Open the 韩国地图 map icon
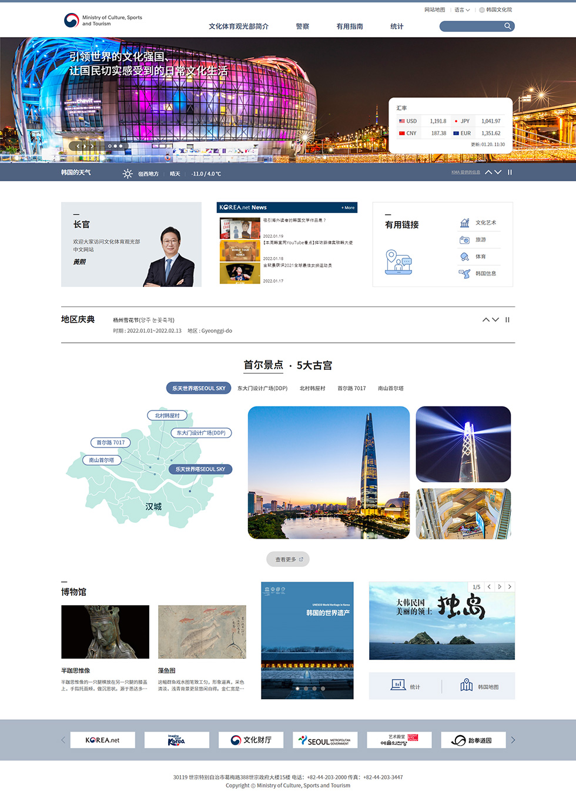Image resolution: width=576 pixels, height=801 pixels. pyautogui.click(x=467, y=685)
